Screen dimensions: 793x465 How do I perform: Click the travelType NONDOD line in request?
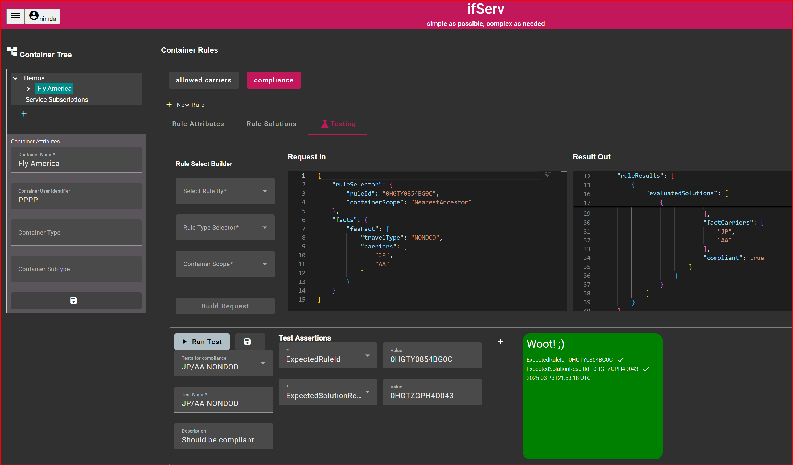401,238
